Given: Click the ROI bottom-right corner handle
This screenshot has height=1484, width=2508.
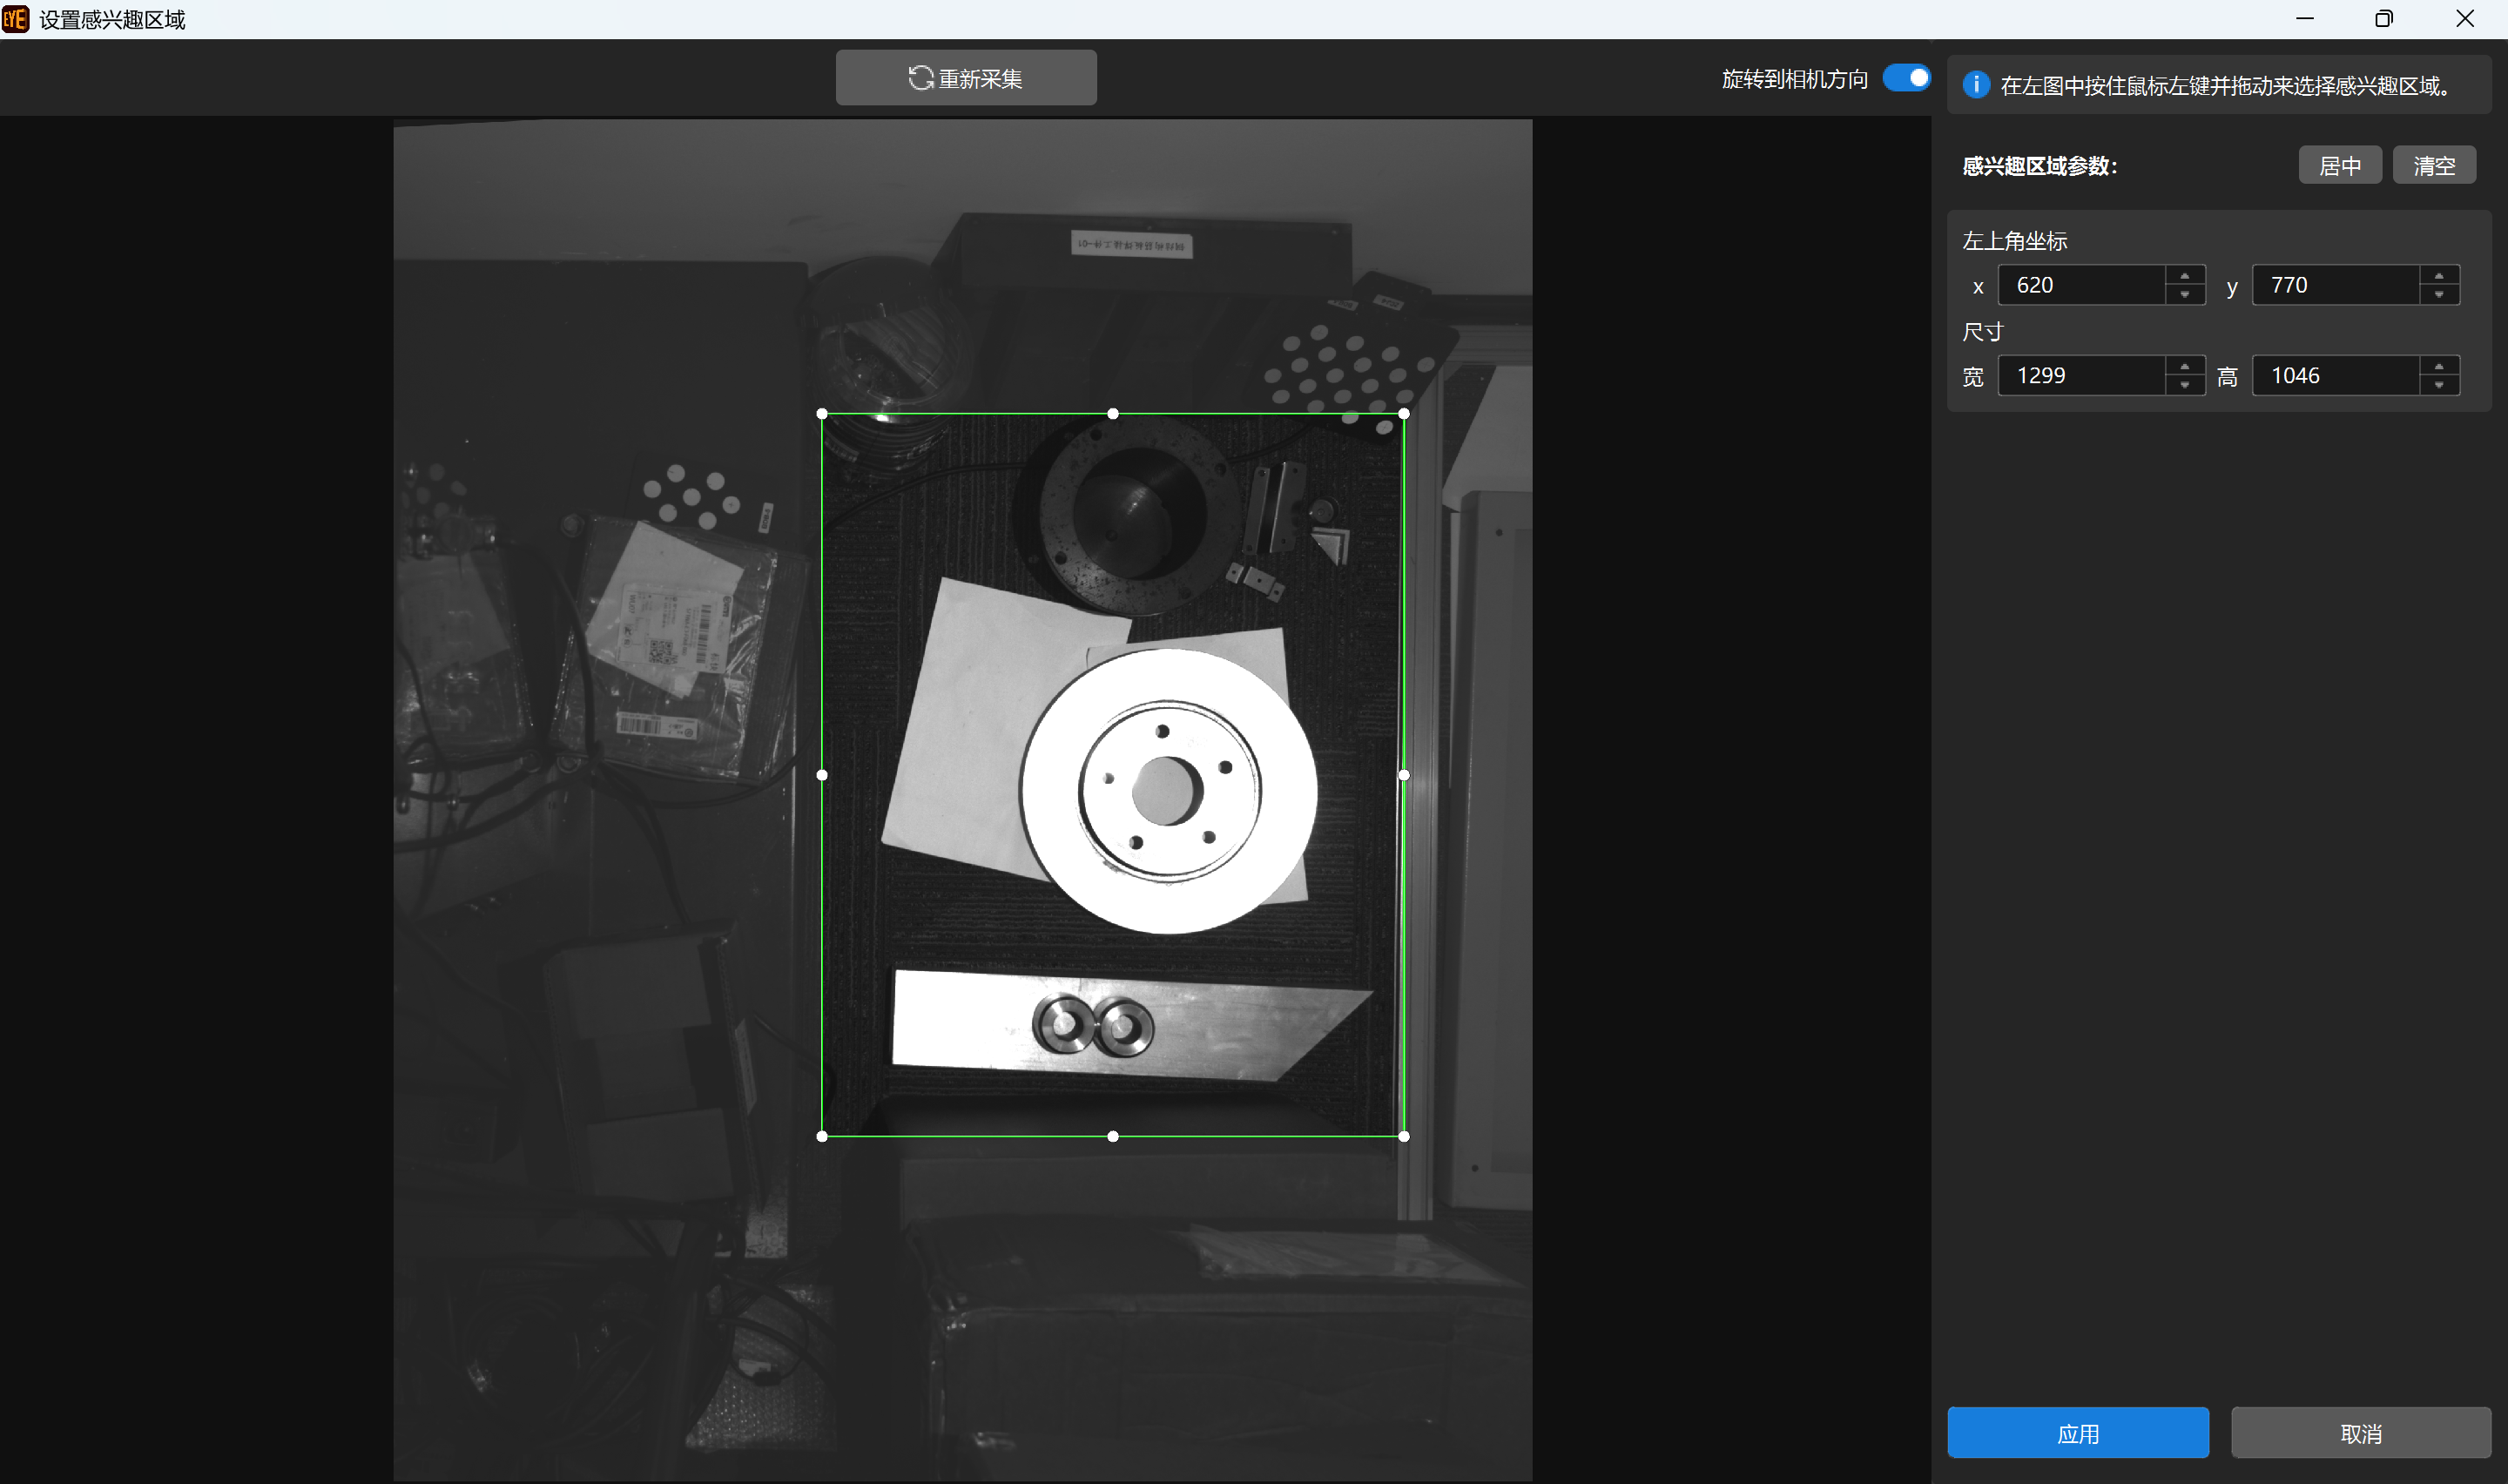Looking at the screenshot, I should click(x=1404, y=1136).
